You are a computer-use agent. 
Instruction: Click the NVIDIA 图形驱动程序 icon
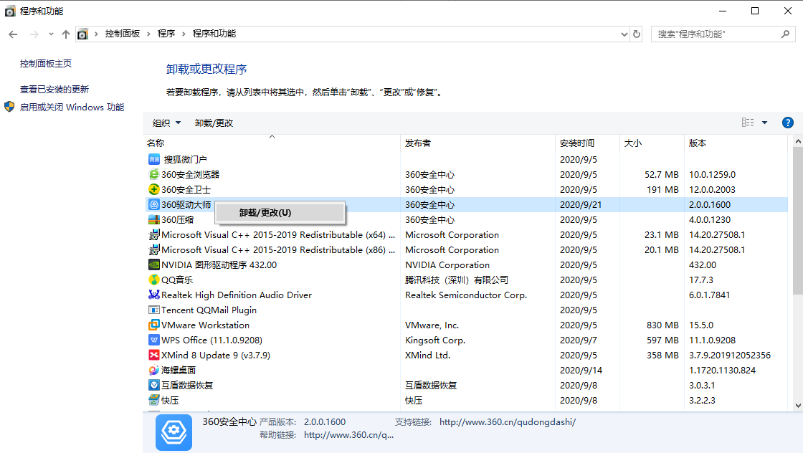153,264
